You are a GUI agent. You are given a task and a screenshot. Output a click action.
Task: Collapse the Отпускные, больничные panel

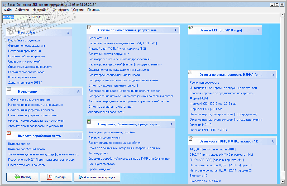point(171,124)
